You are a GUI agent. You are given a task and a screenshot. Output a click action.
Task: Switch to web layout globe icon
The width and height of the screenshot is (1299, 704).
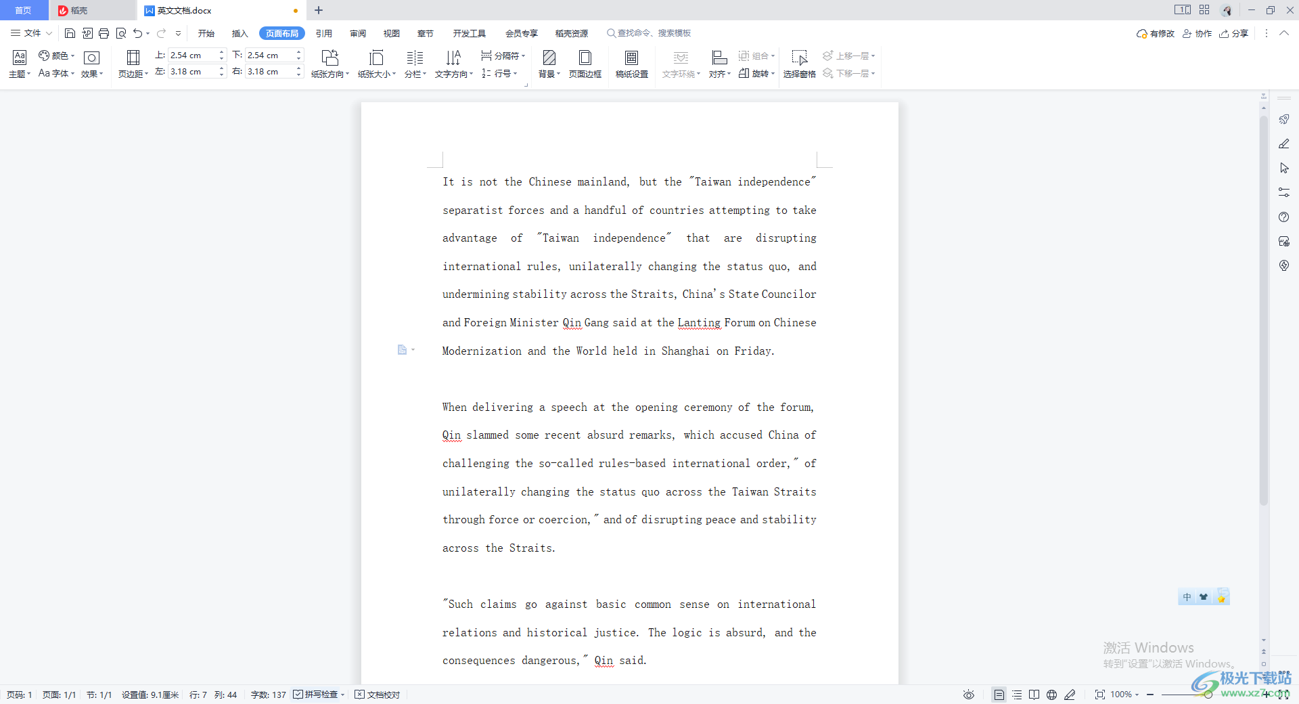(x=1051, y=695)
